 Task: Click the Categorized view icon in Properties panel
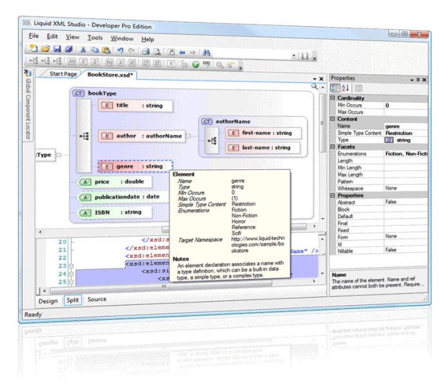(x=335, y=88)
